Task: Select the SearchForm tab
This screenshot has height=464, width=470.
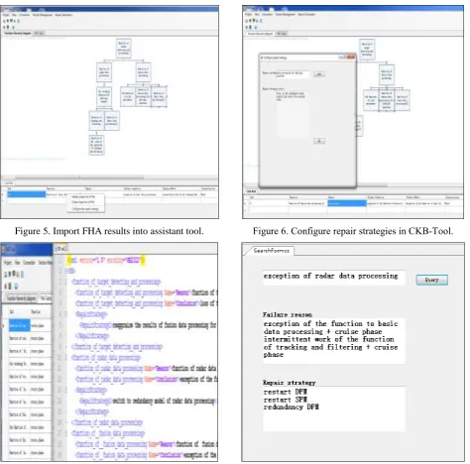Action: click(271, 251)
